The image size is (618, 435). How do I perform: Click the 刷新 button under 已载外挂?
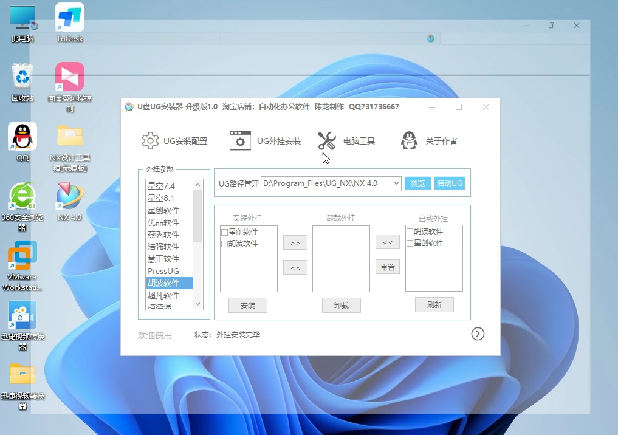click(434, 304)
